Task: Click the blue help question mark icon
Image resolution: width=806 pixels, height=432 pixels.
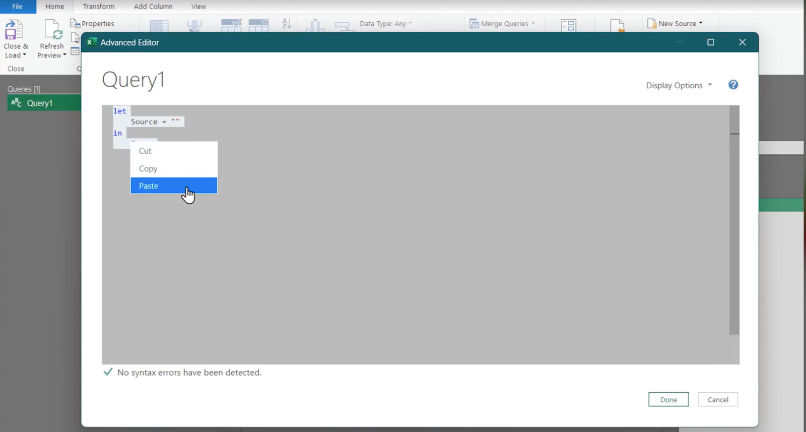Action: [733, 85]
